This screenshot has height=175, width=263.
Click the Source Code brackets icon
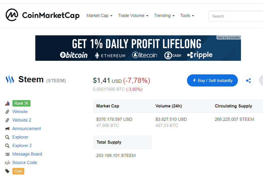(x=7, y=163)
